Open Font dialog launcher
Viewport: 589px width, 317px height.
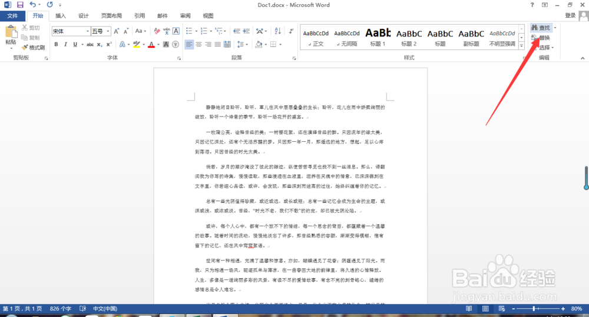pyautogui.click(x=179, y=58)
